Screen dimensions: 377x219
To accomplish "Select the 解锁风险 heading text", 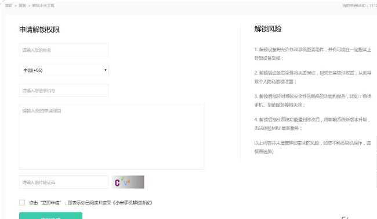I will 268,29.
